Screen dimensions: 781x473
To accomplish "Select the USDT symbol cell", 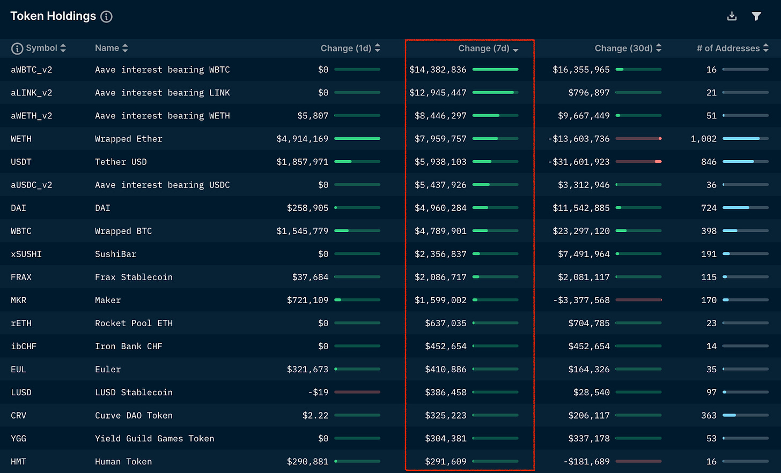I will click(21, 162).
